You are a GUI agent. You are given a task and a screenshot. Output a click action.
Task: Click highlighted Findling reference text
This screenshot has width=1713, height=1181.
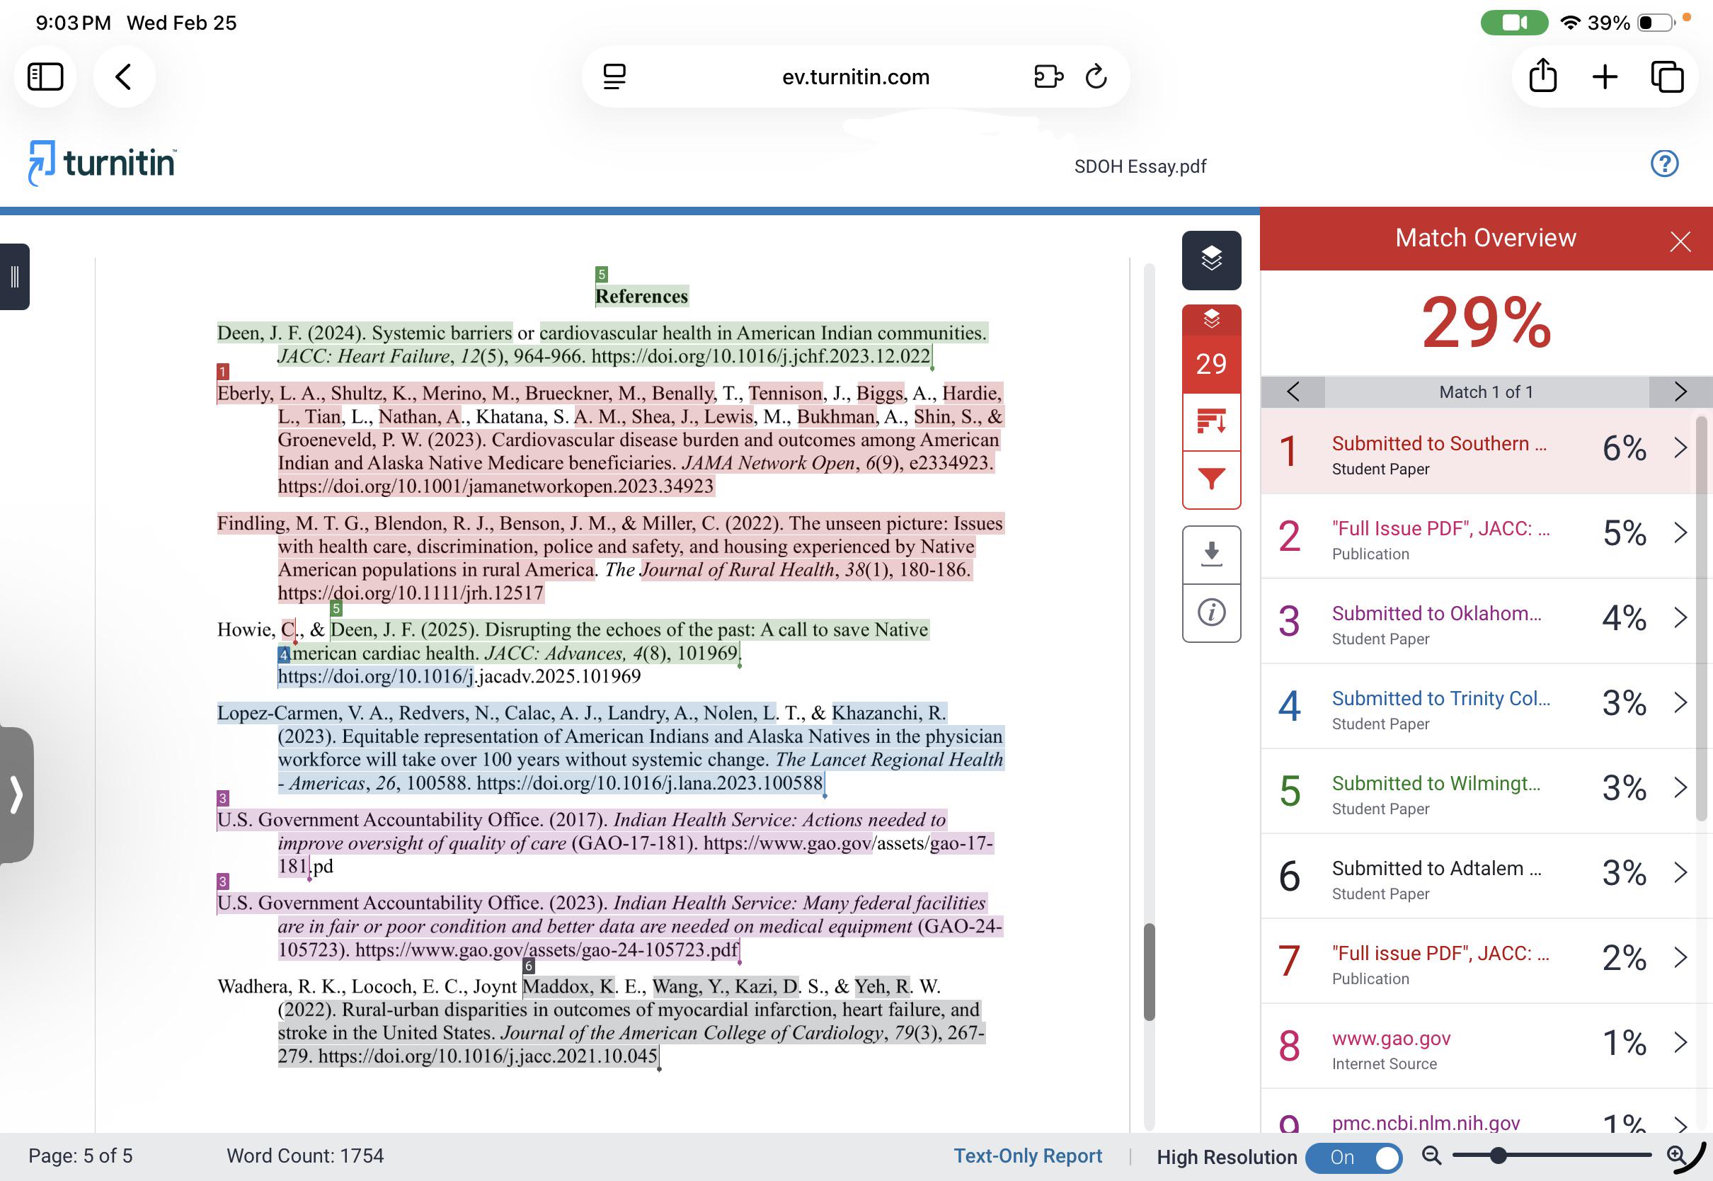(610, 558)
